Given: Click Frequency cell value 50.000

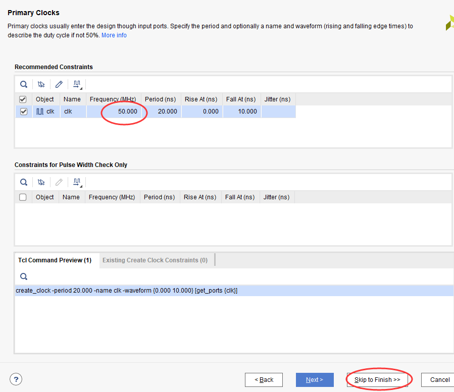Looking at the screenshot, I should [x=114, y=111].
